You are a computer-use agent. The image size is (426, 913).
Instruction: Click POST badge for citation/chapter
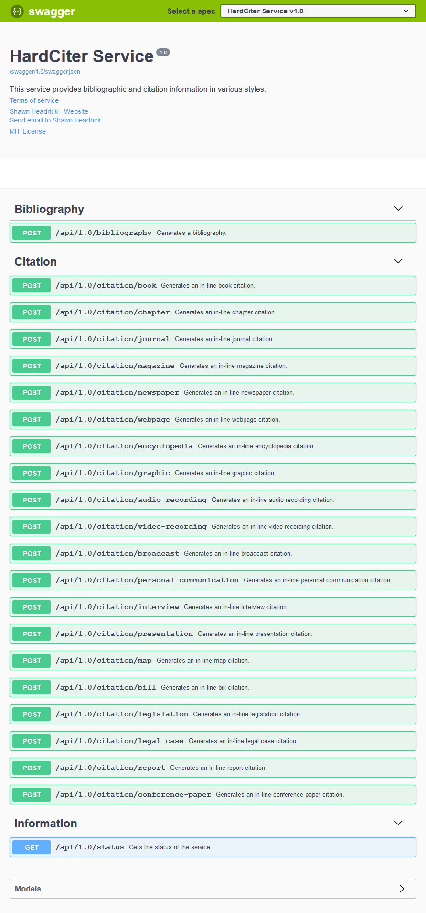click(32, 312)
